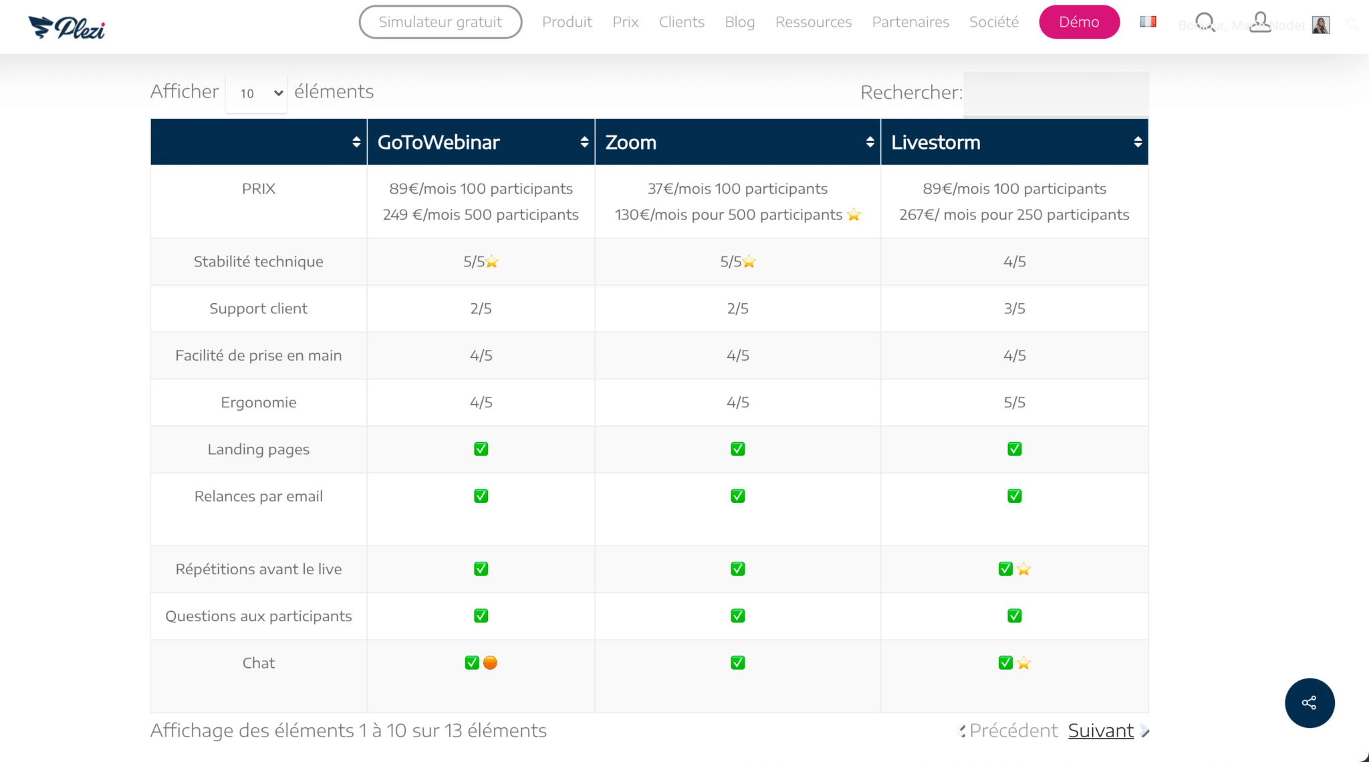Open the Produit menu item

click(x=566, y=21)
